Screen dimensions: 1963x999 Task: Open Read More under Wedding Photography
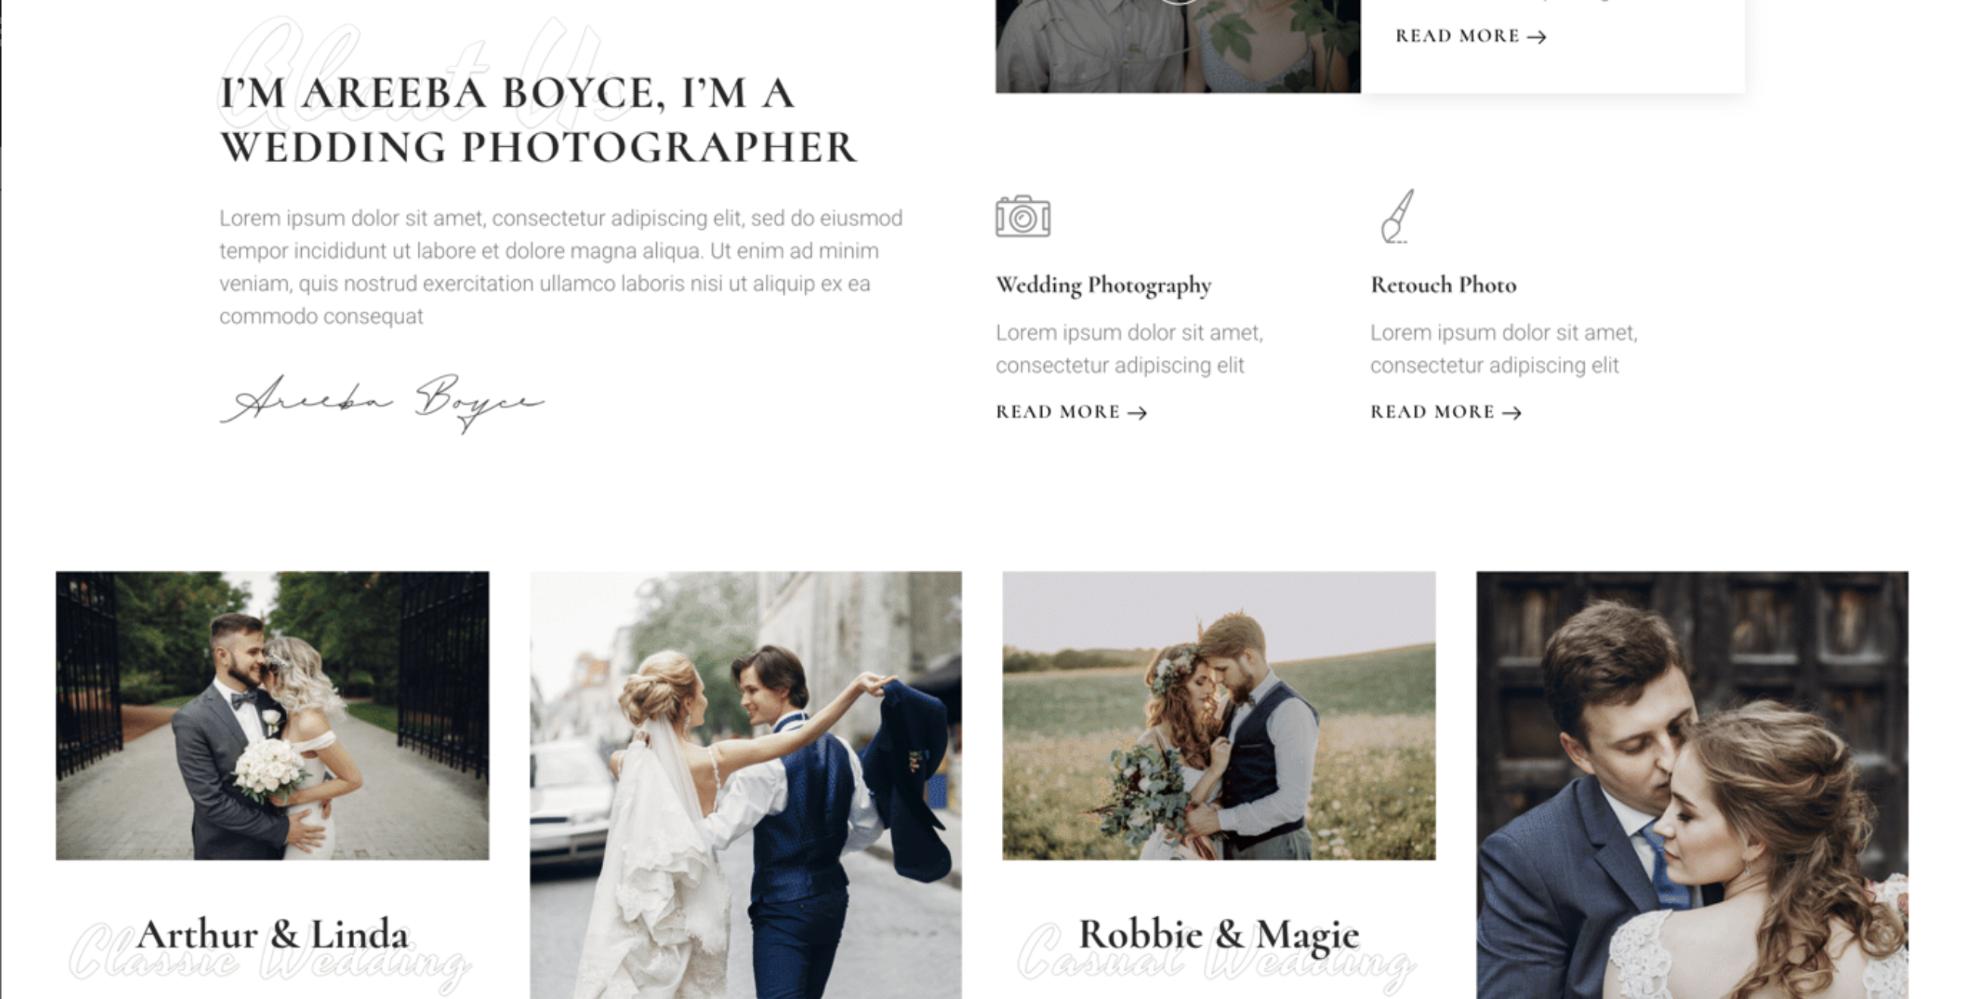tap(1058, 412)
